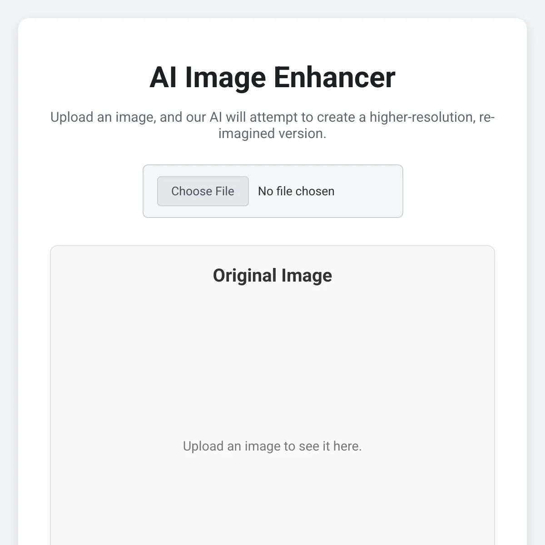Click the word 'File' on the upload button
Image resolution: width=545 pixels, height=545 pixels.
224,191
